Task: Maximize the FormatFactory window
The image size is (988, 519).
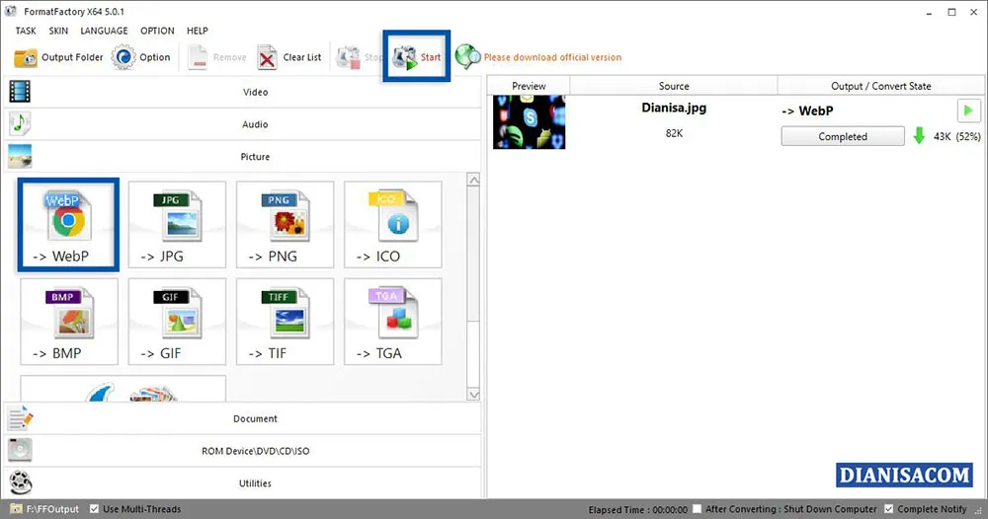Action: [x=951, y=12]
